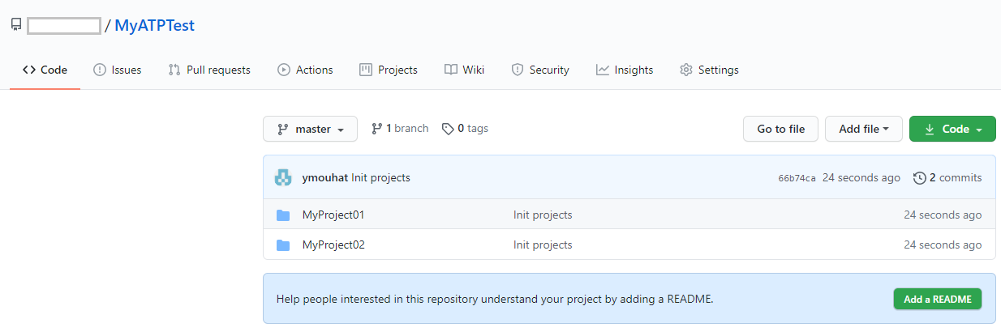
Task: Open commit hash 66b74ca link
Action: [797, 179]
